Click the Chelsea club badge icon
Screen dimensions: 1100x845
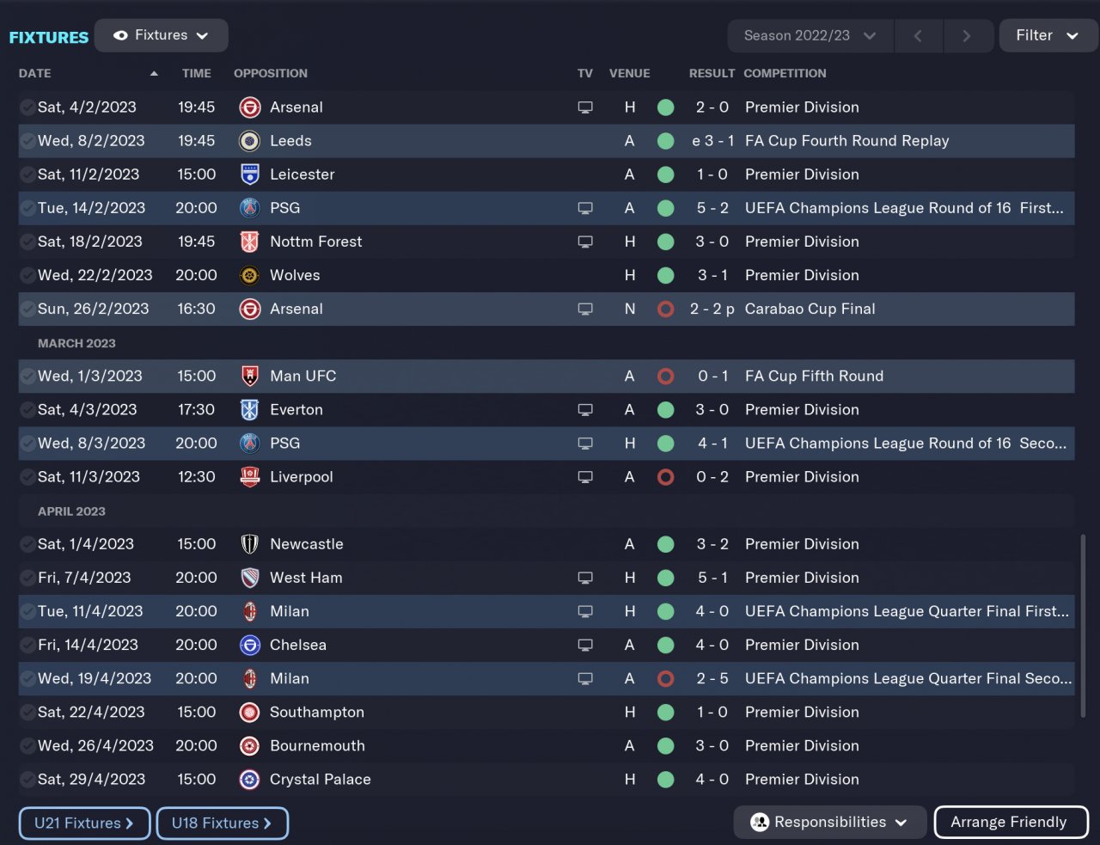click(249, 645)
